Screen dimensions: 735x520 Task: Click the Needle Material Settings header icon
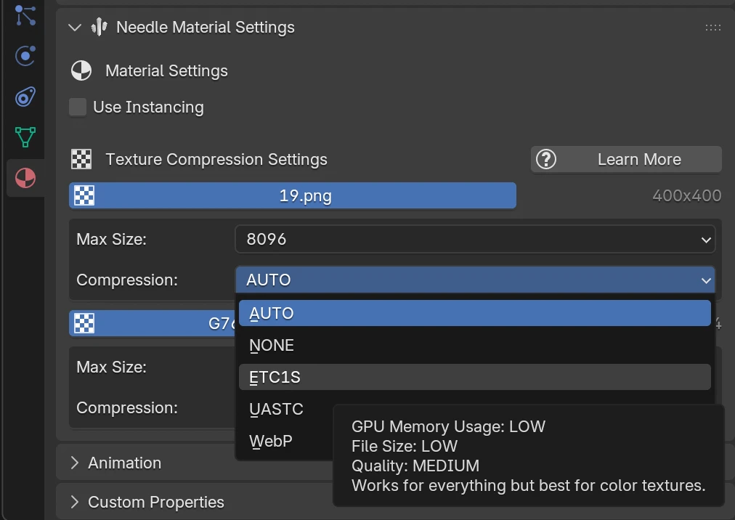(x=98, y=27)
